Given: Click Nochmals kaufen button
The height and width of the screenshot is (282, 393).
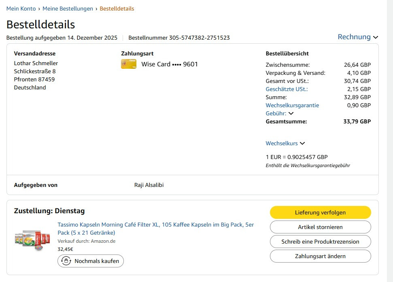Looking at the screenshot, I should tap(91, 261).
